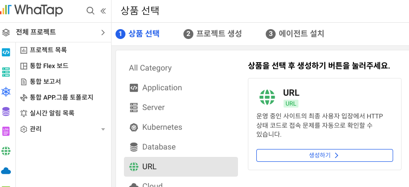Click the 실시간 알림 bell icon

coord(24,113)
